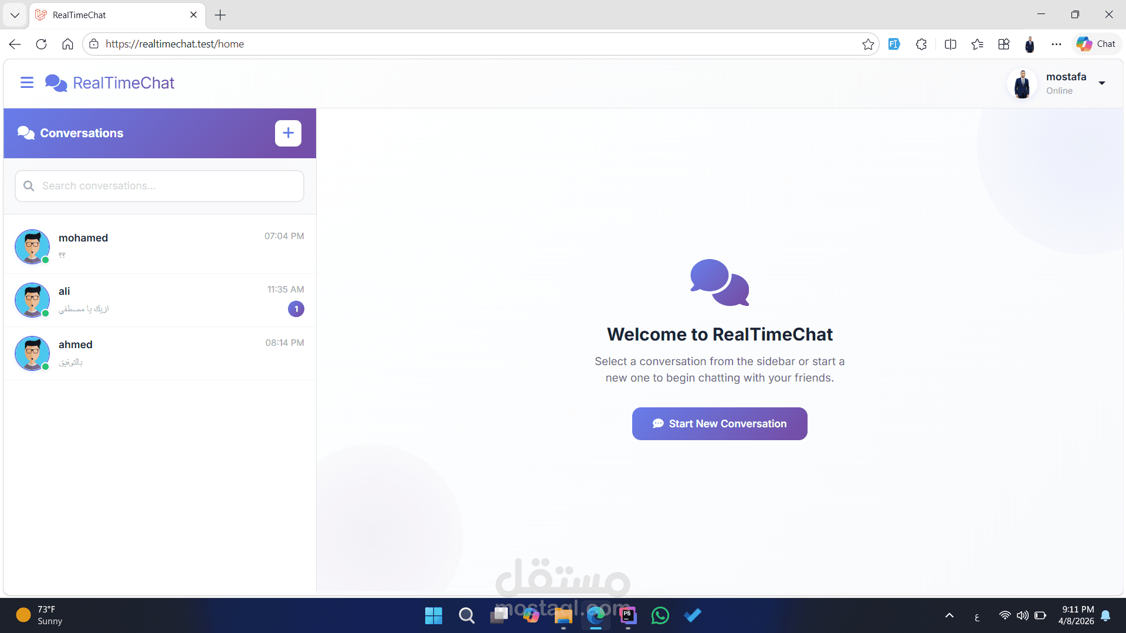
Task: Reload the page with the refresh icon
Action: click(x=41, y=44)
